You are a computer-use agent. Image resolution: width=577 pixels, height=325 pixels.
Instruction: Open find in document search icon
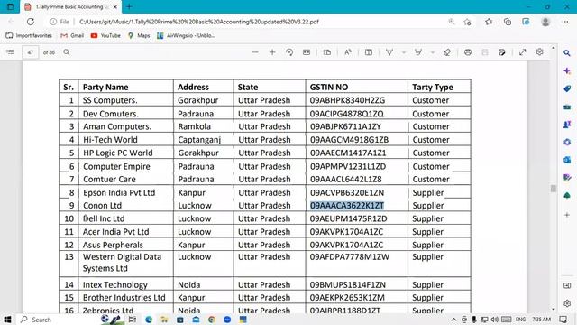tap(67, 52)
